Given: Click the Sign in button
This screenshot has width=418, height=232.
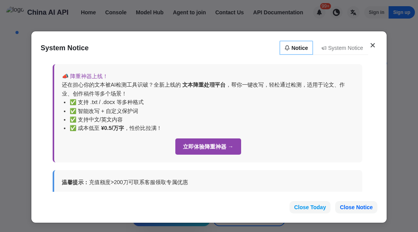Looking at the screenshot, I should (376, 12).
